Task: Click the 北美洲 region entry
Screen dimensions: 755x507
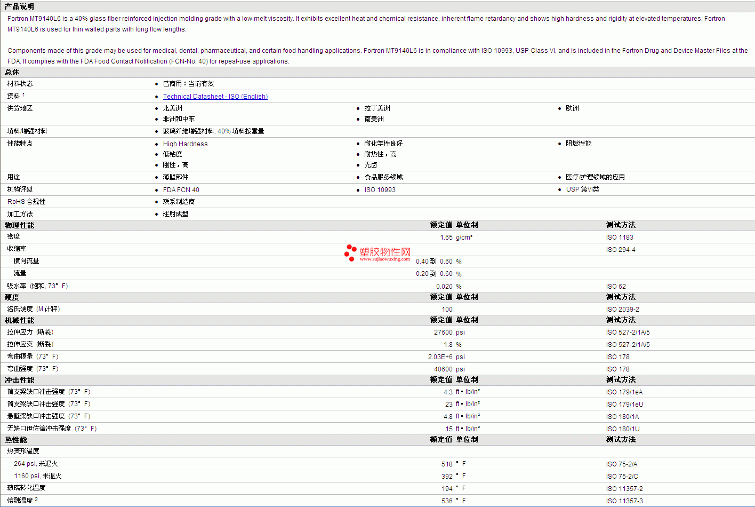Action: 172,108
